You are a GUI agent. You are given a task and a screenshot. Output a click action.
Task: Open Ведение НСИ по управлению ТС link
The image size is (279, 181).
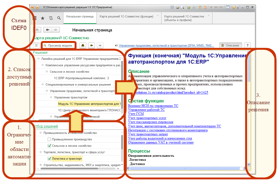pyautogui.click(x=153, y=106)
